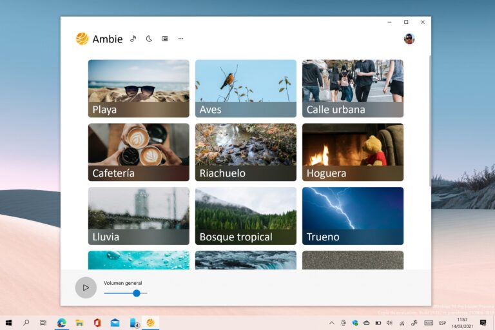Select the Lluvia rain sound card

click(139, 216)
